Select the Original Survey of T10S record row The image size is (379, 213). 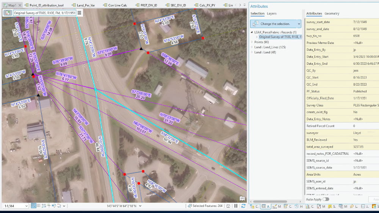[280, 37]
